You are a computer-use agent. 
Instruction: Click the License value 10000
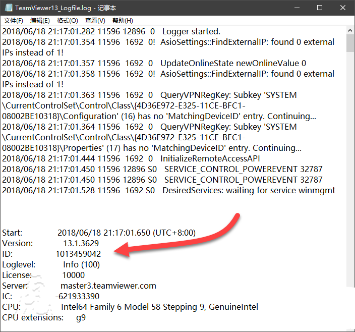click(73, 275)
